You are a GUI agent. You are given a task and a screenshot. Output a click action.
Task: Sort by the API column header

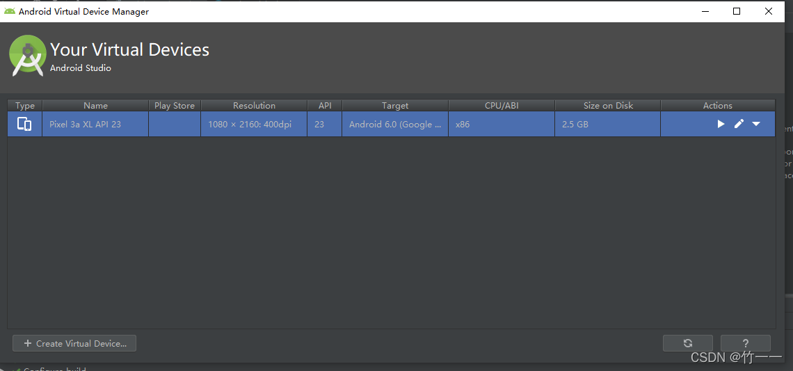click(325, 105)
